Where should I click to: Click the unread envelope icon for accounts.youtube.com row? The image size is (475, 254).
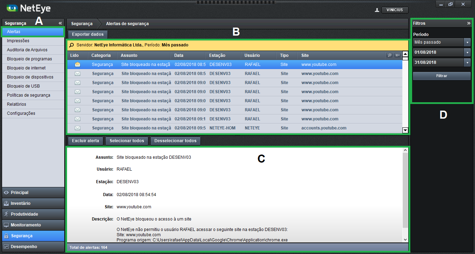(x=78, y=128)
